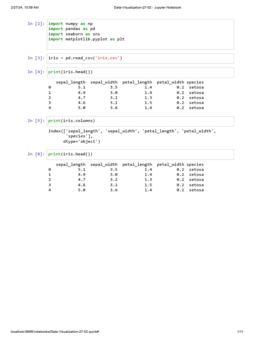Screen dimensions: 254x339
Task: Click the dtype='object' output line
Action: [82, 141]
